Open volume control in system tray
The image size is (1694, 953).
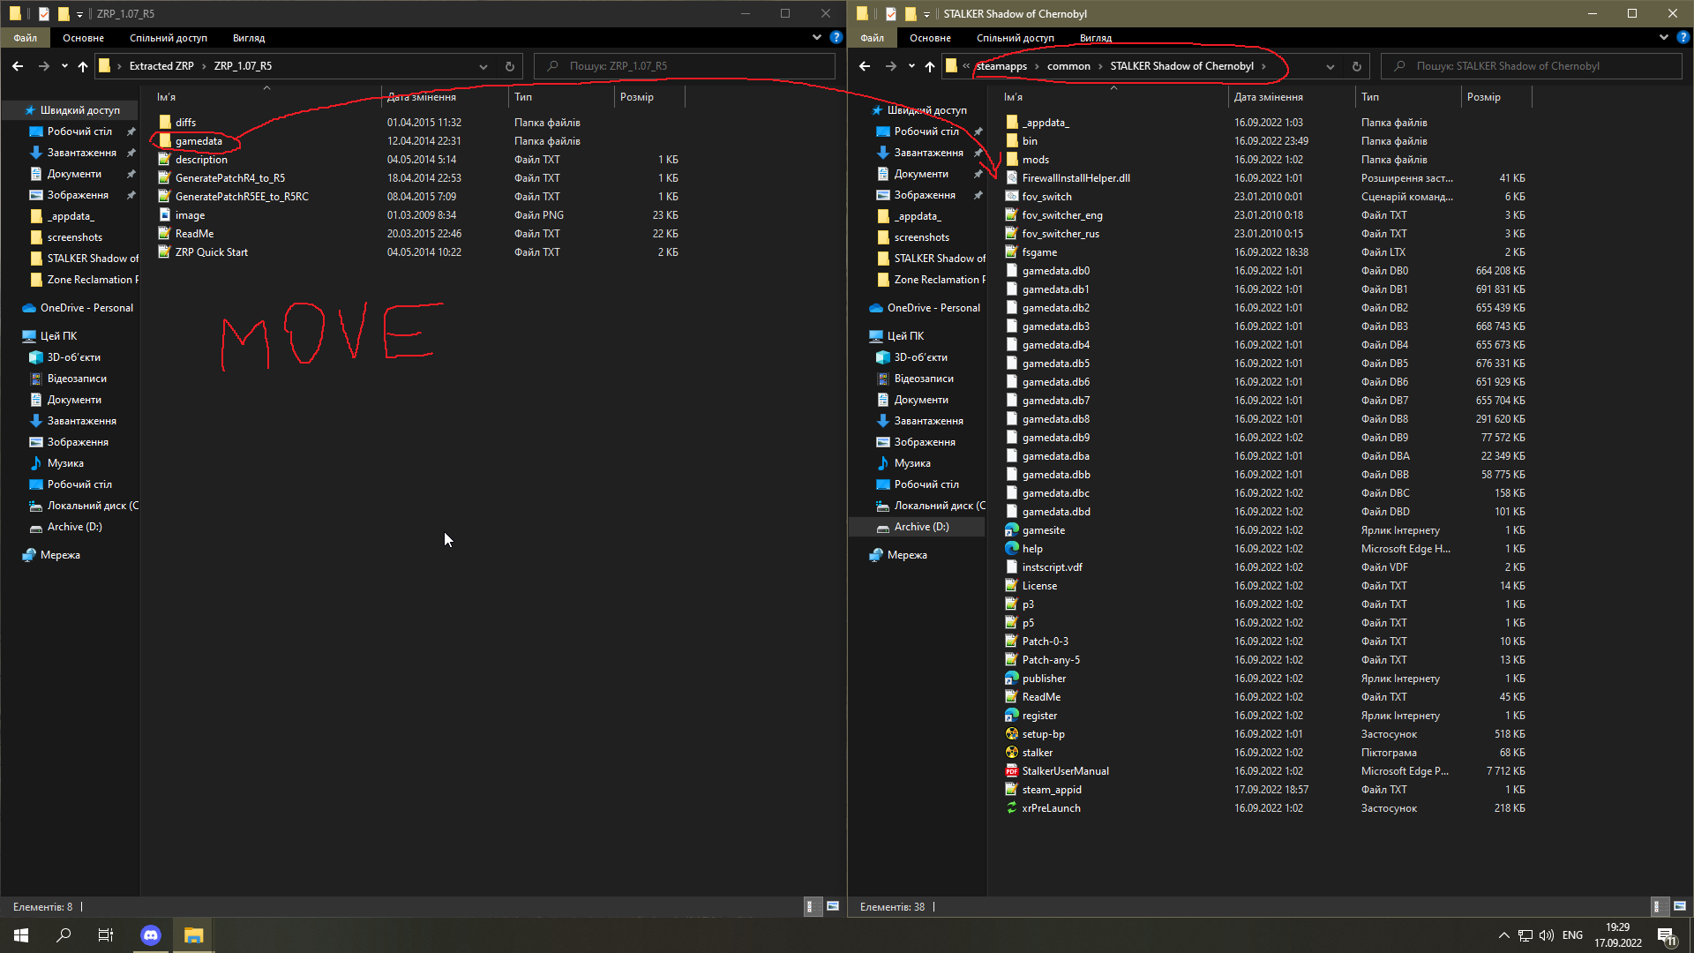click(x=1546, y=935)
